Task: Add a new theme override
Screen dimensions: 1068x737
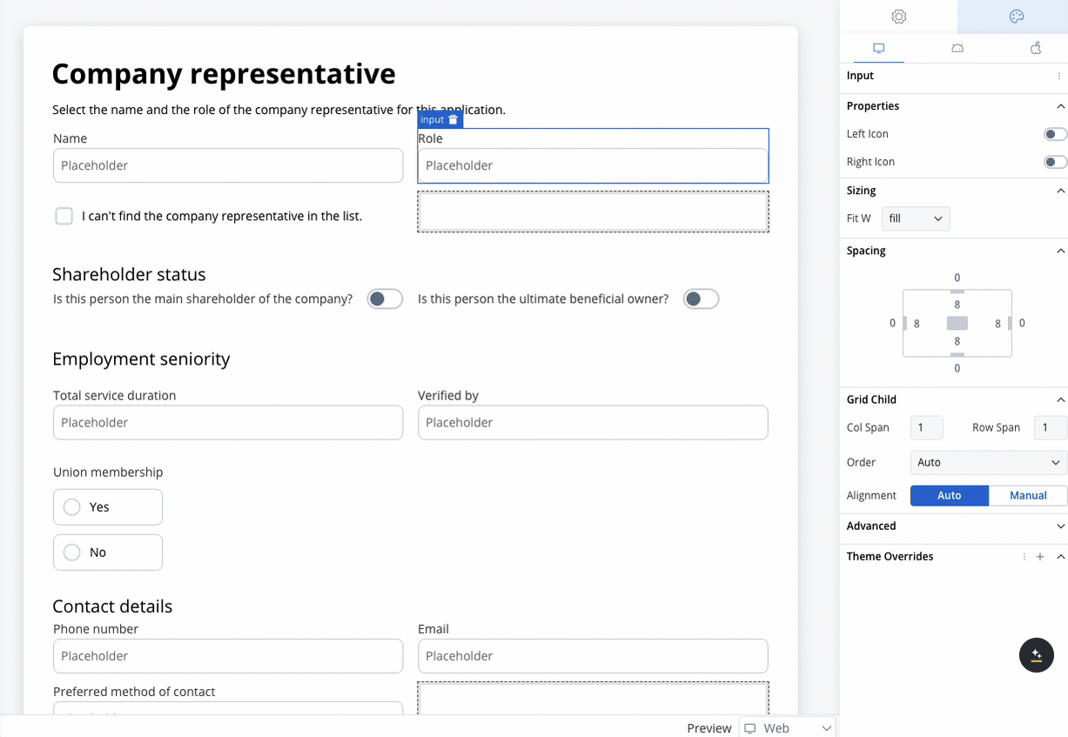Action: click(1040, 557)
